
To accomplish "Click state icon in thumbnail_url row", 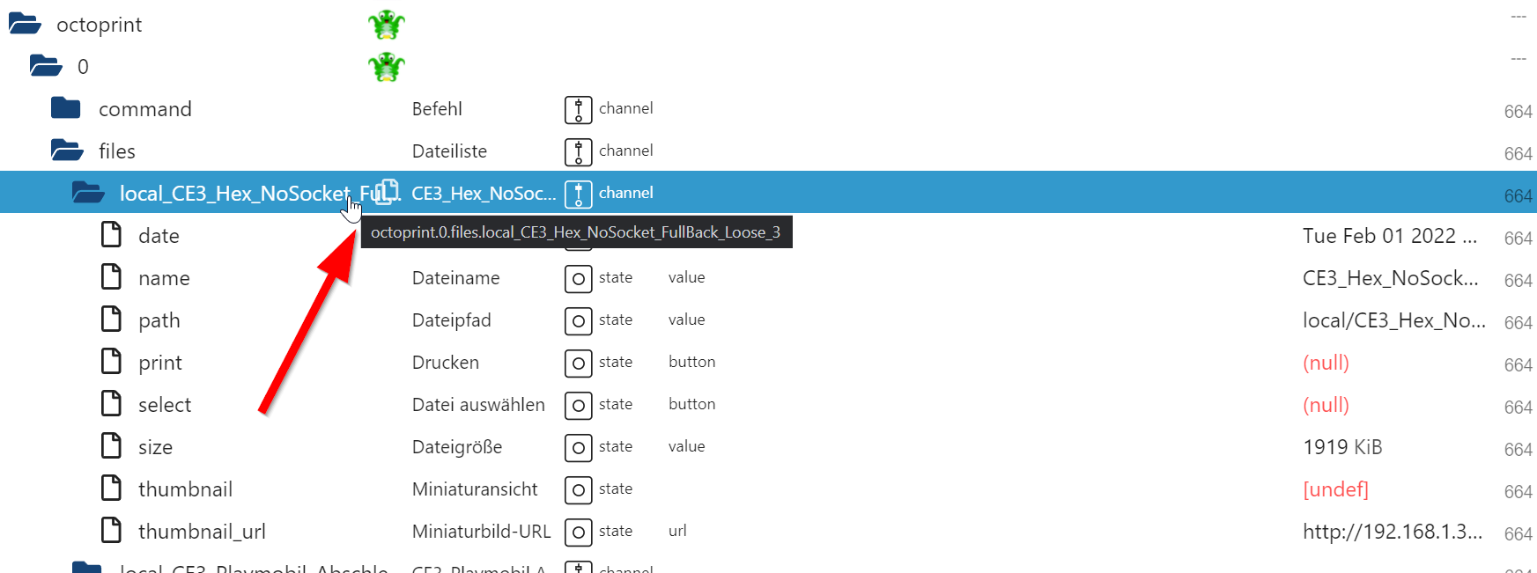I will coord(578,533).
